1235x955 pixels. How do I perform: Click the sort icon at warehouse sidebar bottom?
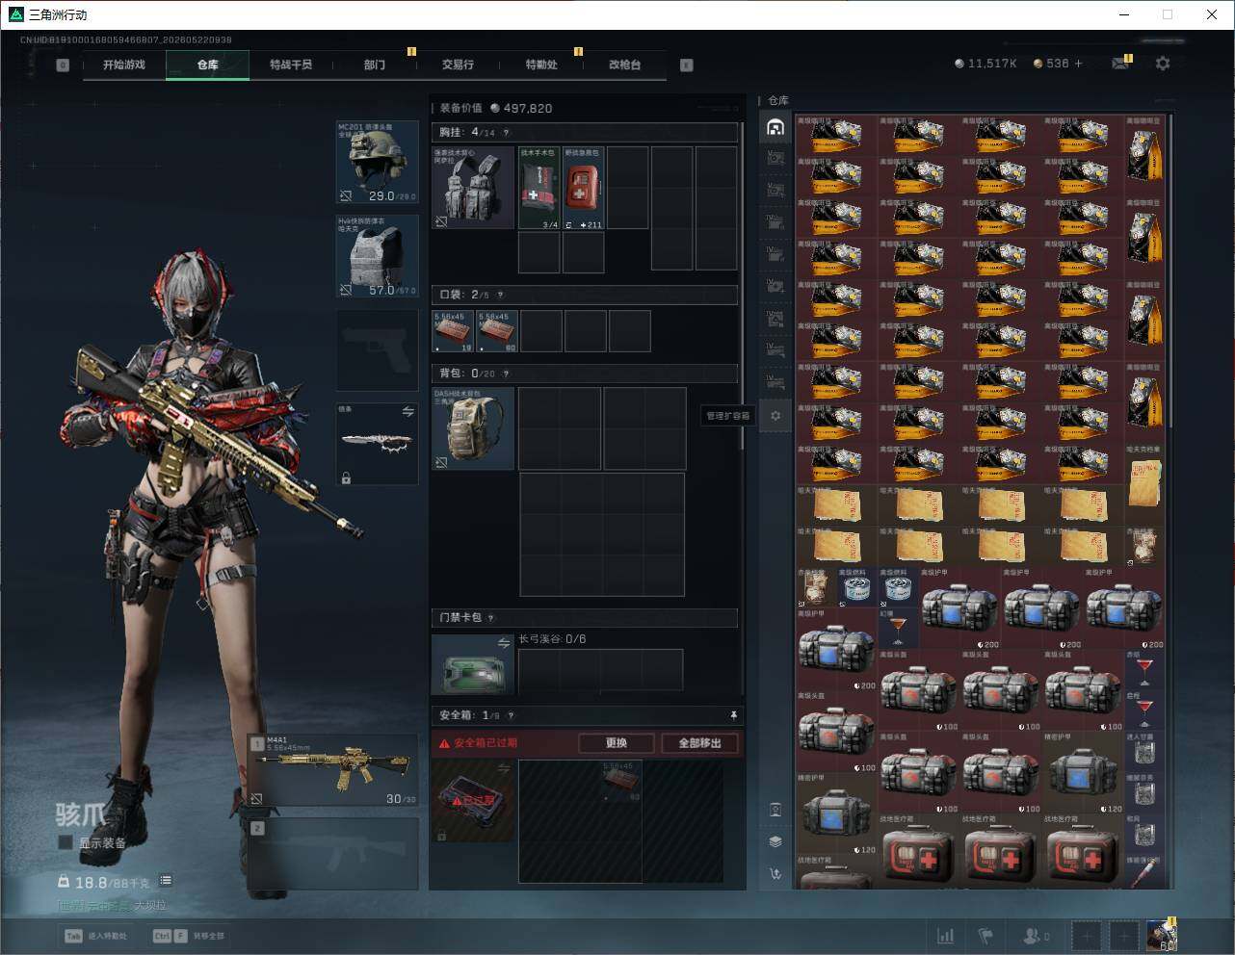pyautogui.click(x=775, y=874)
